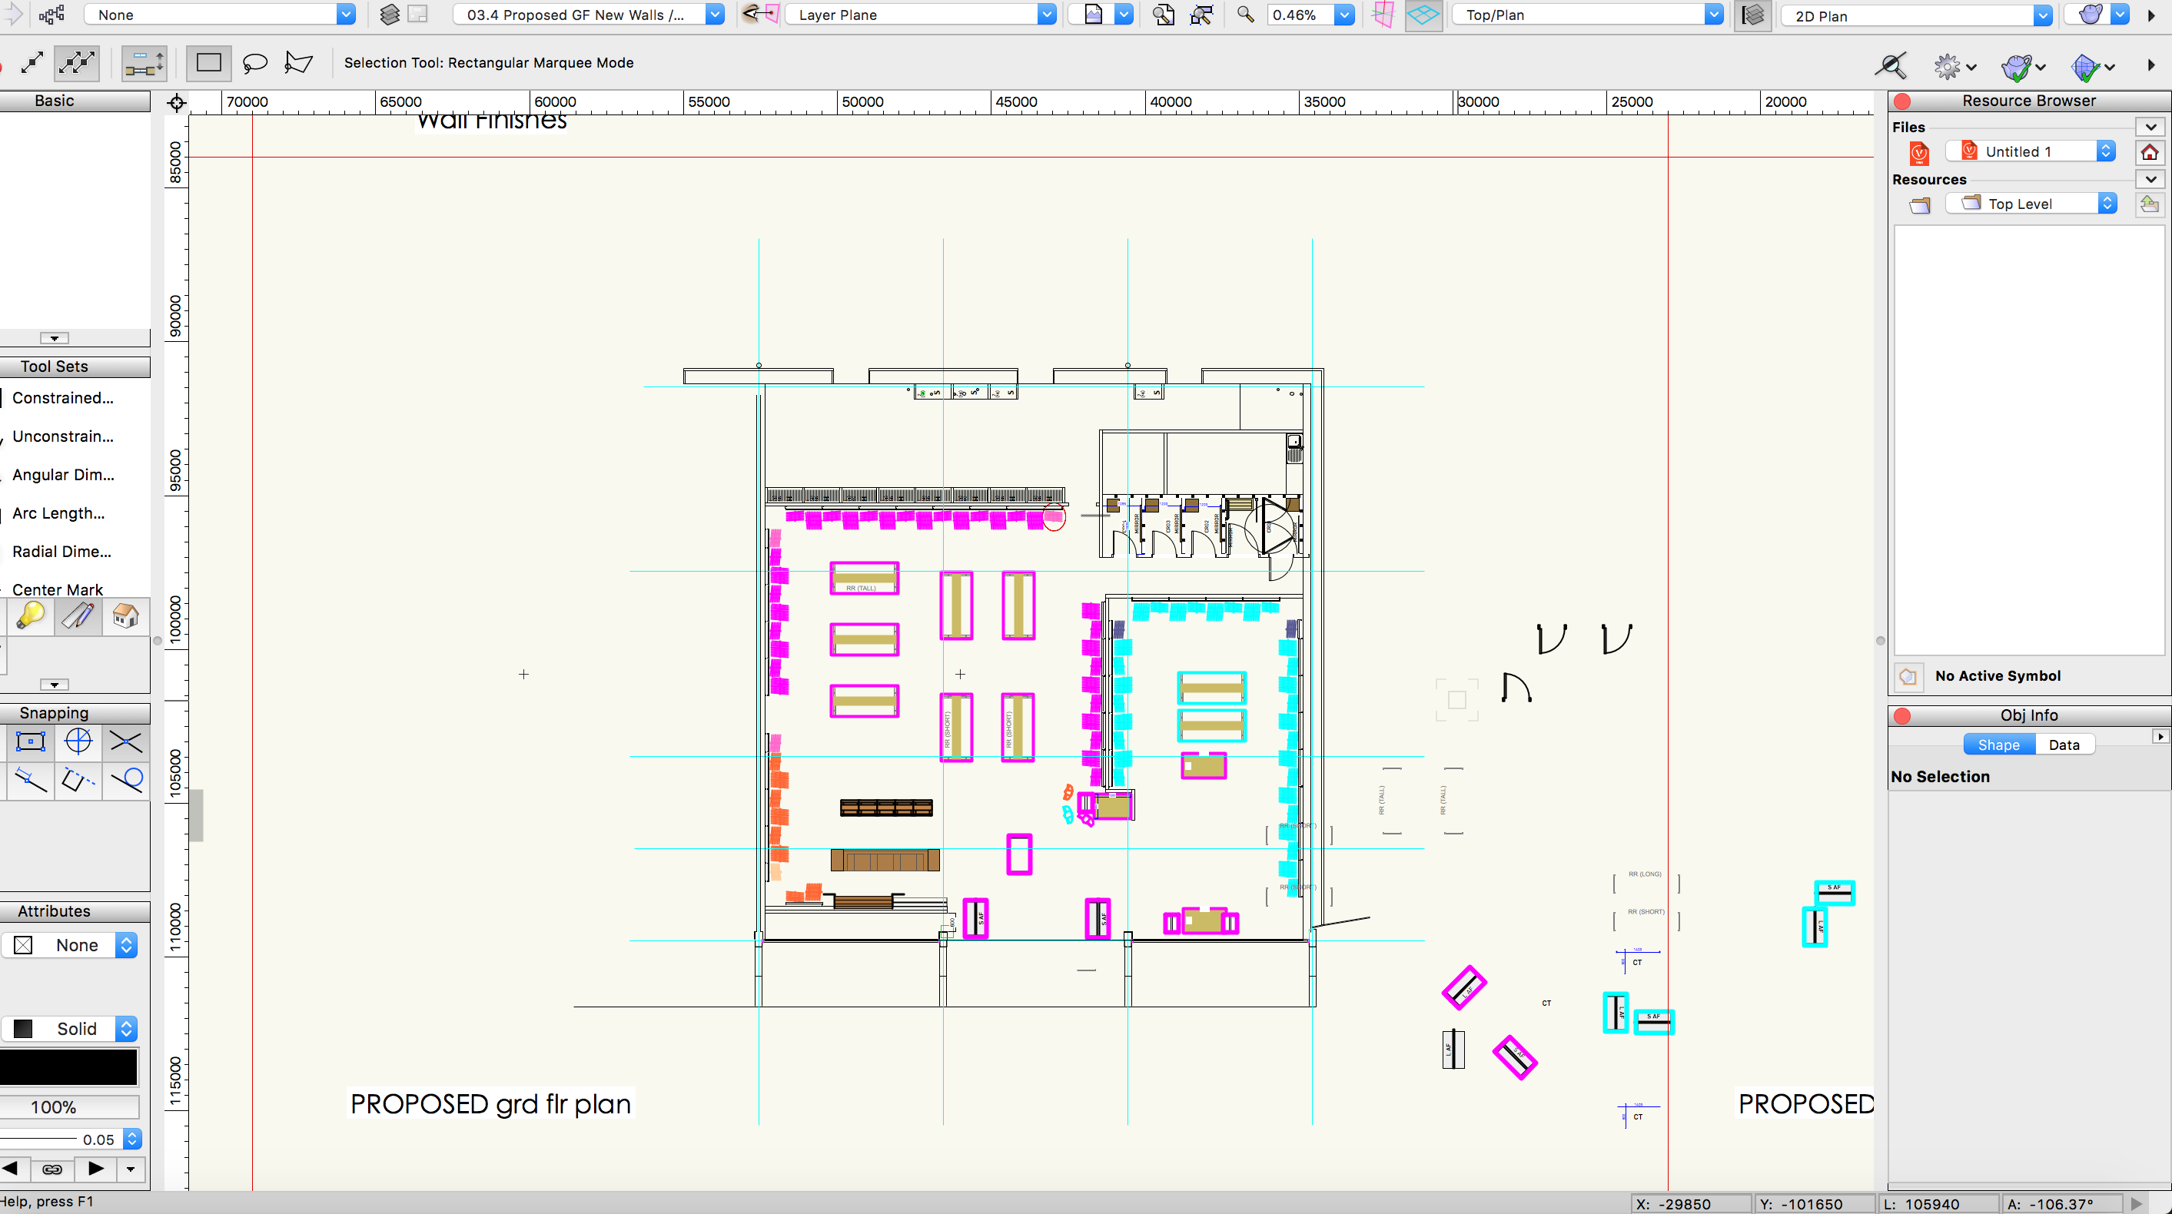Screen dimensions: 2172x1214
Task: Select the Shape tab in Obj Info
Action: coord(1998,744)
